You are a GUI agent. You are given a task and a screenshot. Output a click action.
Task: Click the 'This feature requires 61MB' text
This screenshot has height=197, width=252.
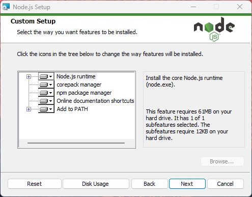189,125
